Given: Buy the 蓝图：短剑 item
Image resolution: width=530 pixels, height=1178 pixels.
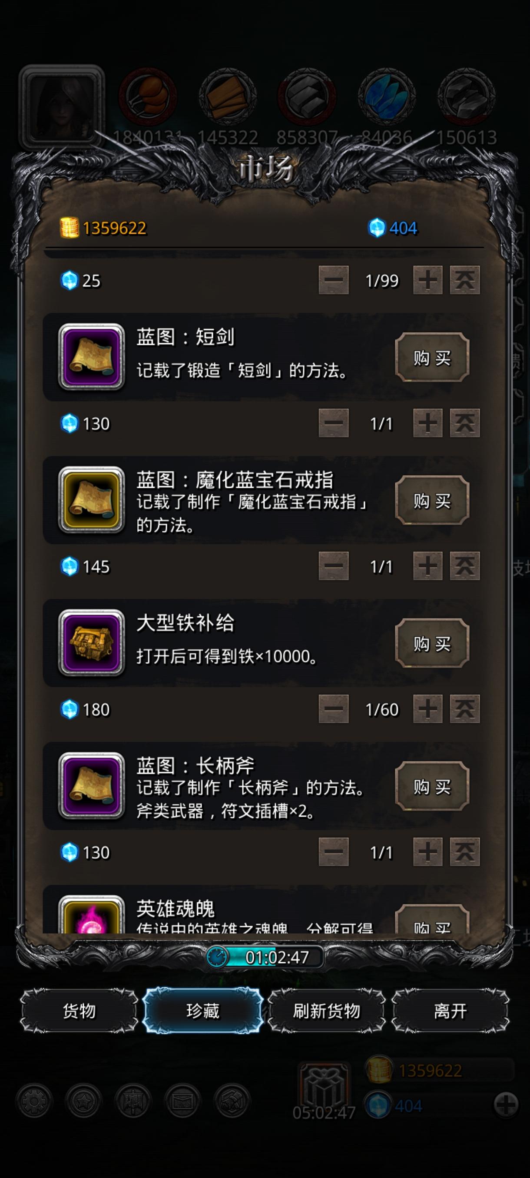Looking at the screenshot, I should point(432,357).
